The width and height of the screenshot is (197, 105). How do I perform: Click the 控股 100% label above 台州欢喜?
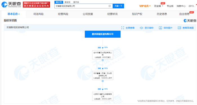point(103,48)
